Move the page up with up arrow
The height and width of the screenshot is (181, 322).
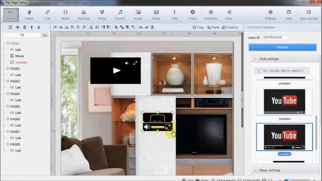(x=32, y=27)
